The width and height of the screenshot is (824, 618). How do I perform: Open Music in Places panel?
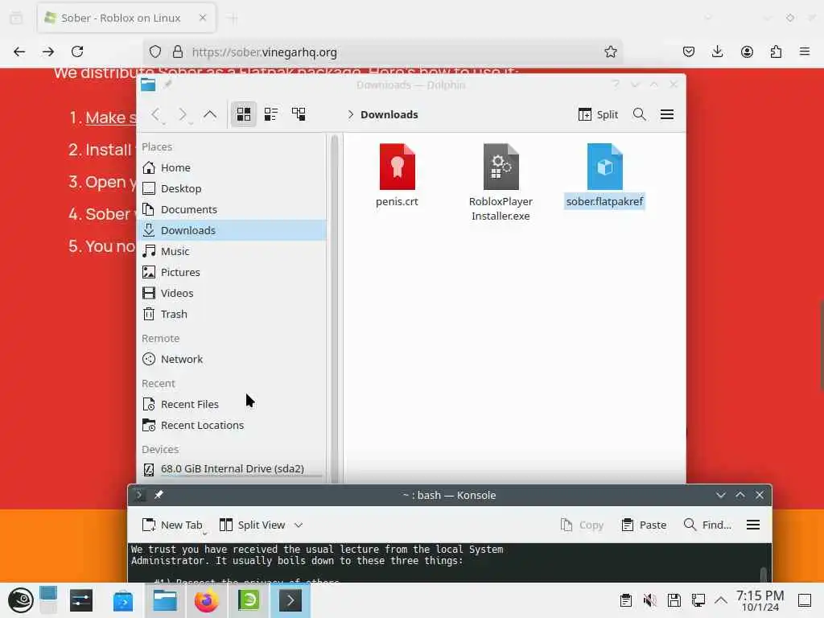point(232,251)
